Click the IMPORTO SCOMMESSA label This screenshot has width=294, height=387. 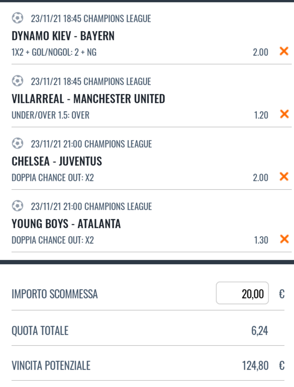pyautogui.click(x=55, y=294)
